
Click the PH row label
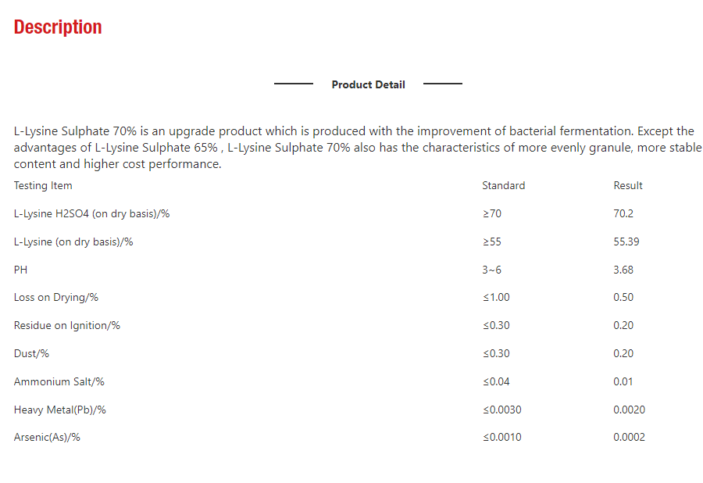coord(20,270)
